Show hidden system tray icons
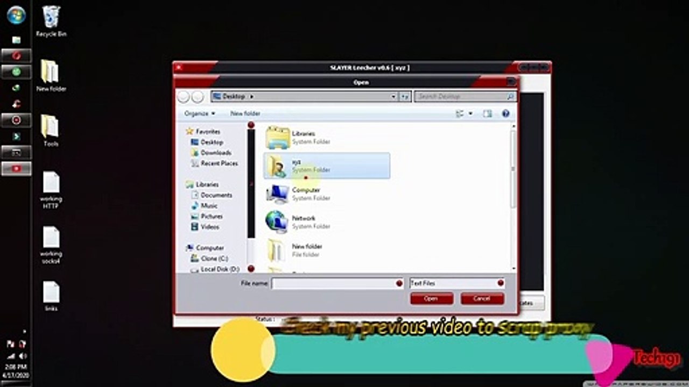 tap(24, 331)
